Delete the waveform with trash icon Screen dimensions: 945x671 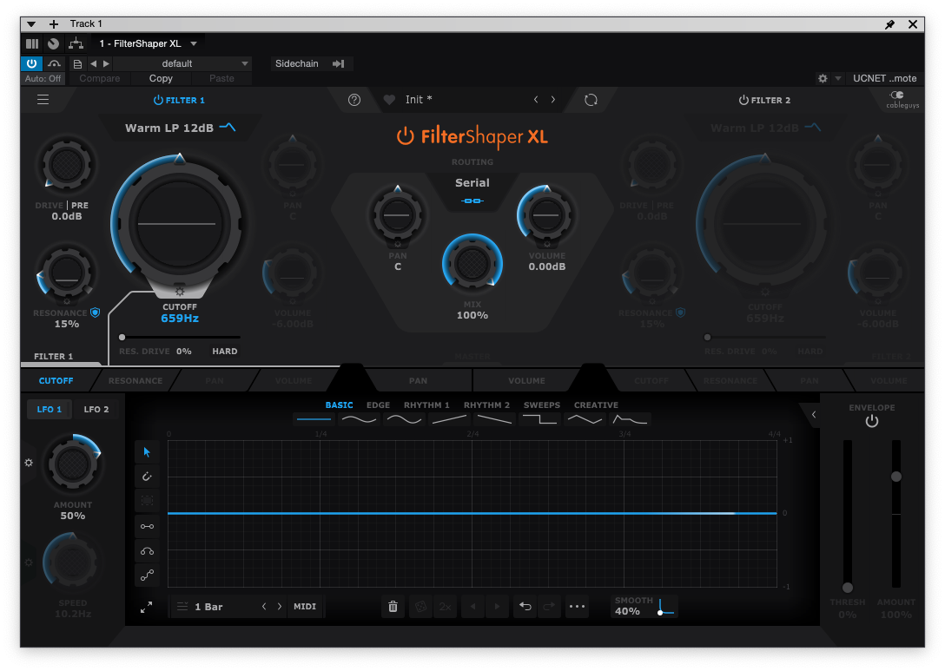pos(393,607)
